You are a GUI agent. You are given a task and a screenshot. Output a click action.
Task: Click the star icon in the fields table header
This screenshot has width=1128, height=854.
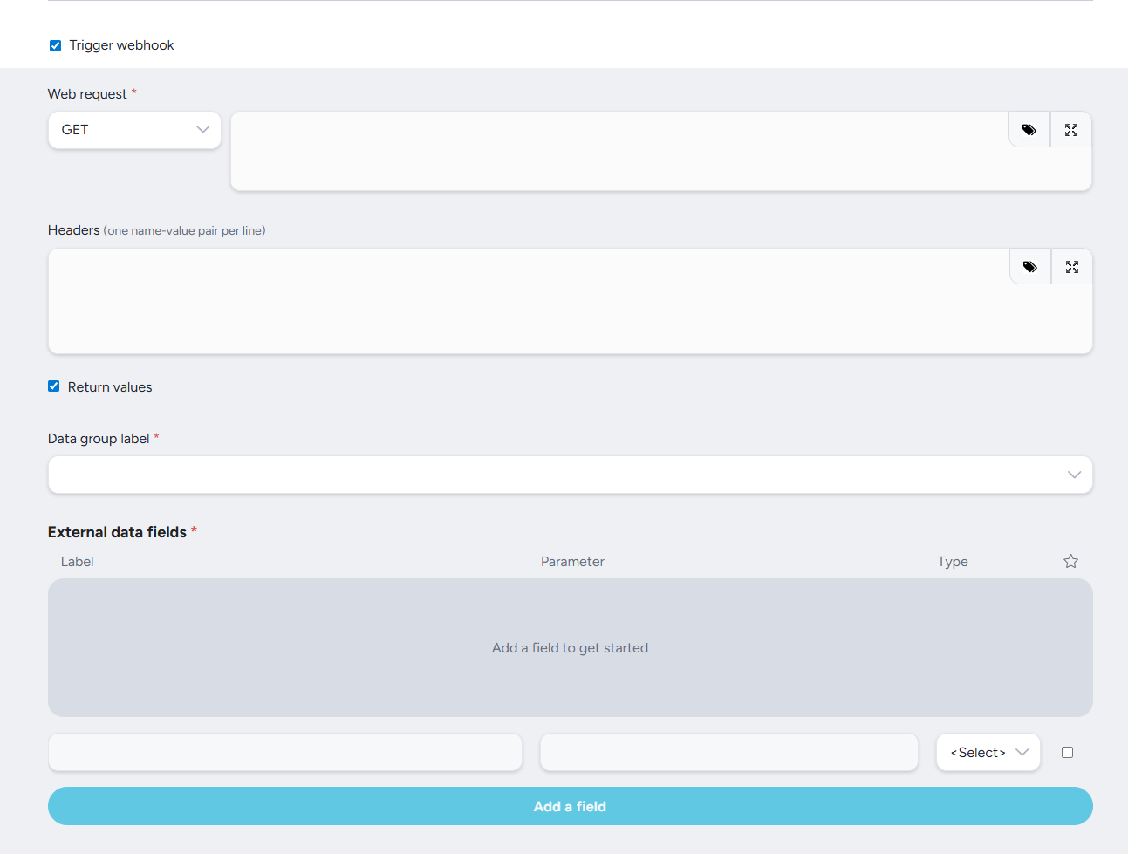coord(1070,561)
